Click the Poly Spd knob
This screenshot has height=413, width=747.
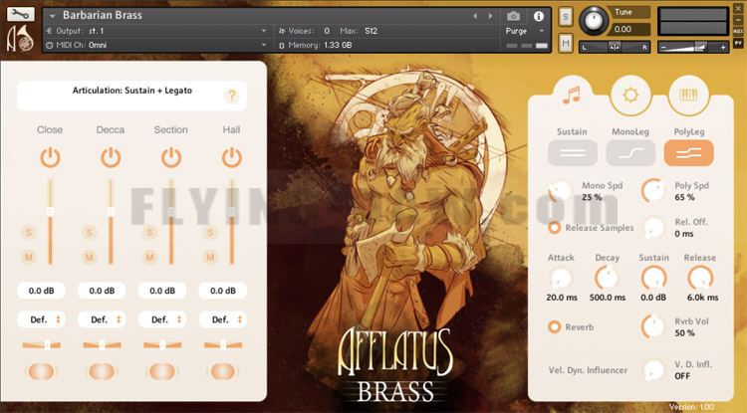pyautogui.click(x=653, y=191)
